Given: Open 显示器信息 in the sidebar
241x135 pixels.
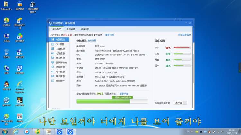Looking at the screenshot, I should [x=59, y=63].
